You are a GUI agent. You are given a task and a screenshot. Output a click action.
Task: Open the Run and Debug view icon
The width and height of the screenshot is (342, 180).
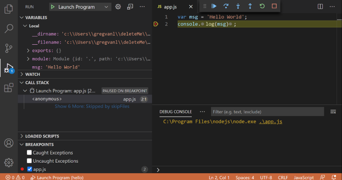[9, 68]
